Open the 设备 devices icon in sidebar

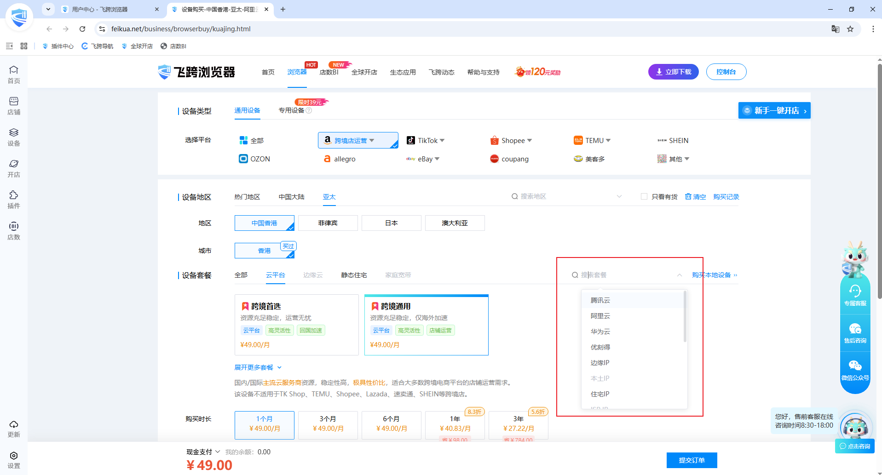point(14,137)
